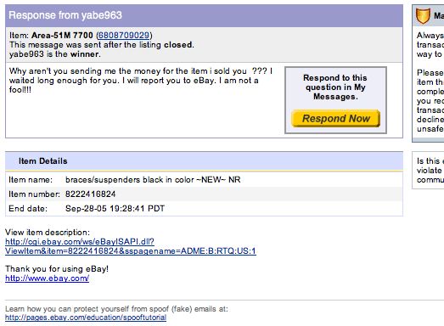This screenshot has height=326, width=444.
Task: Click the Thank you for using eBay text
Action: click(x=57, y=269)
